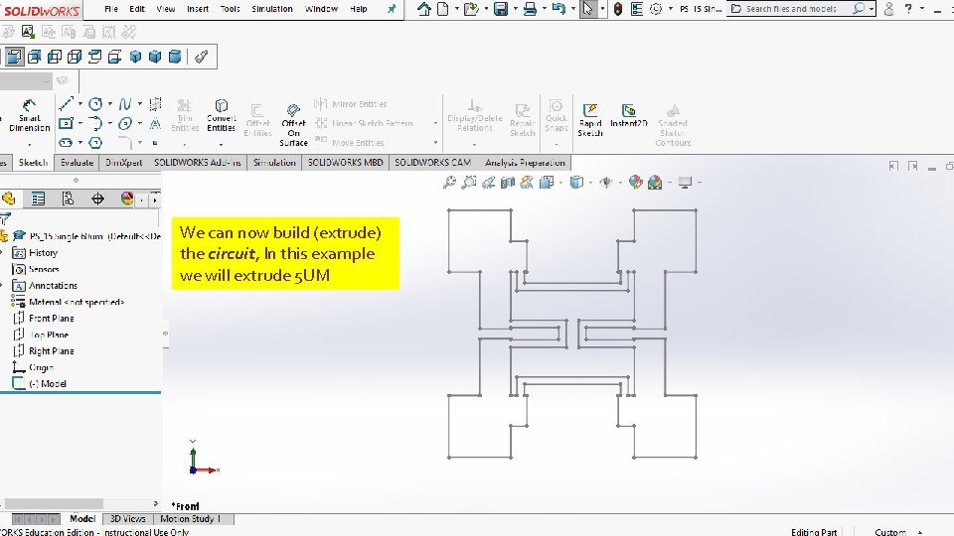Open the Save dropdown arrow

point(516,9)
